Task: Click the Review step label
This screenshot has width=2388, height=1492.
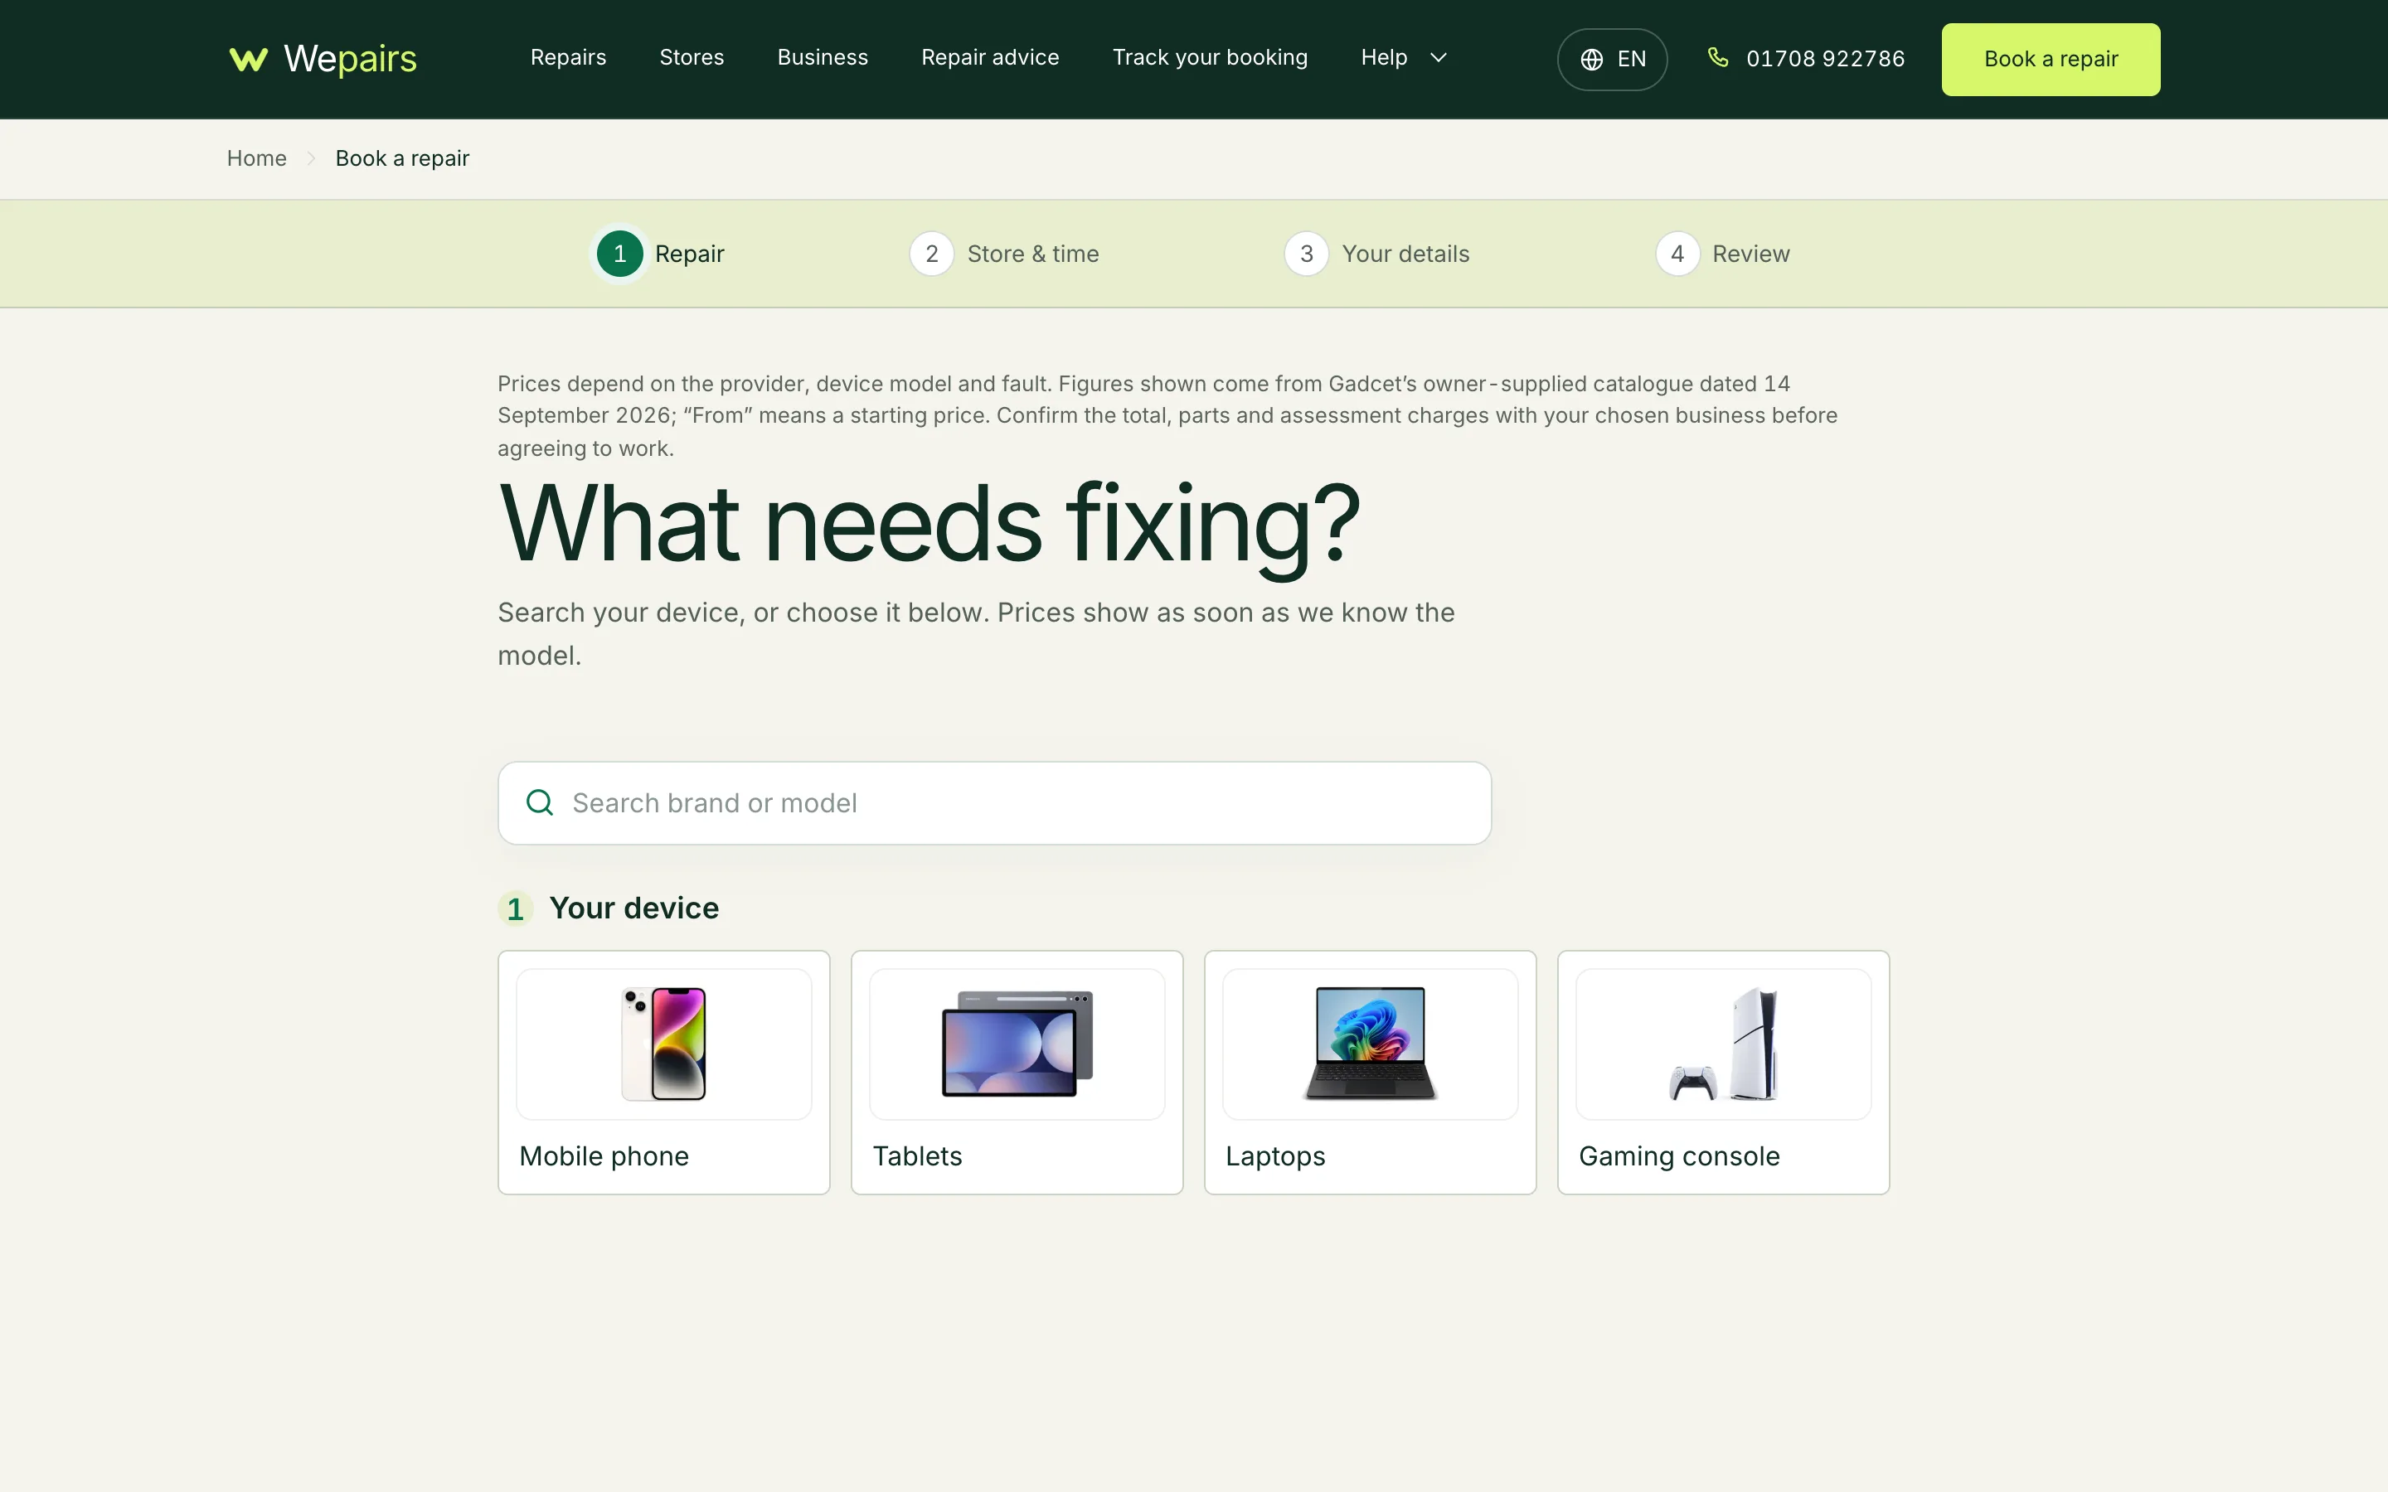Action: click(x=1750, y=254)
